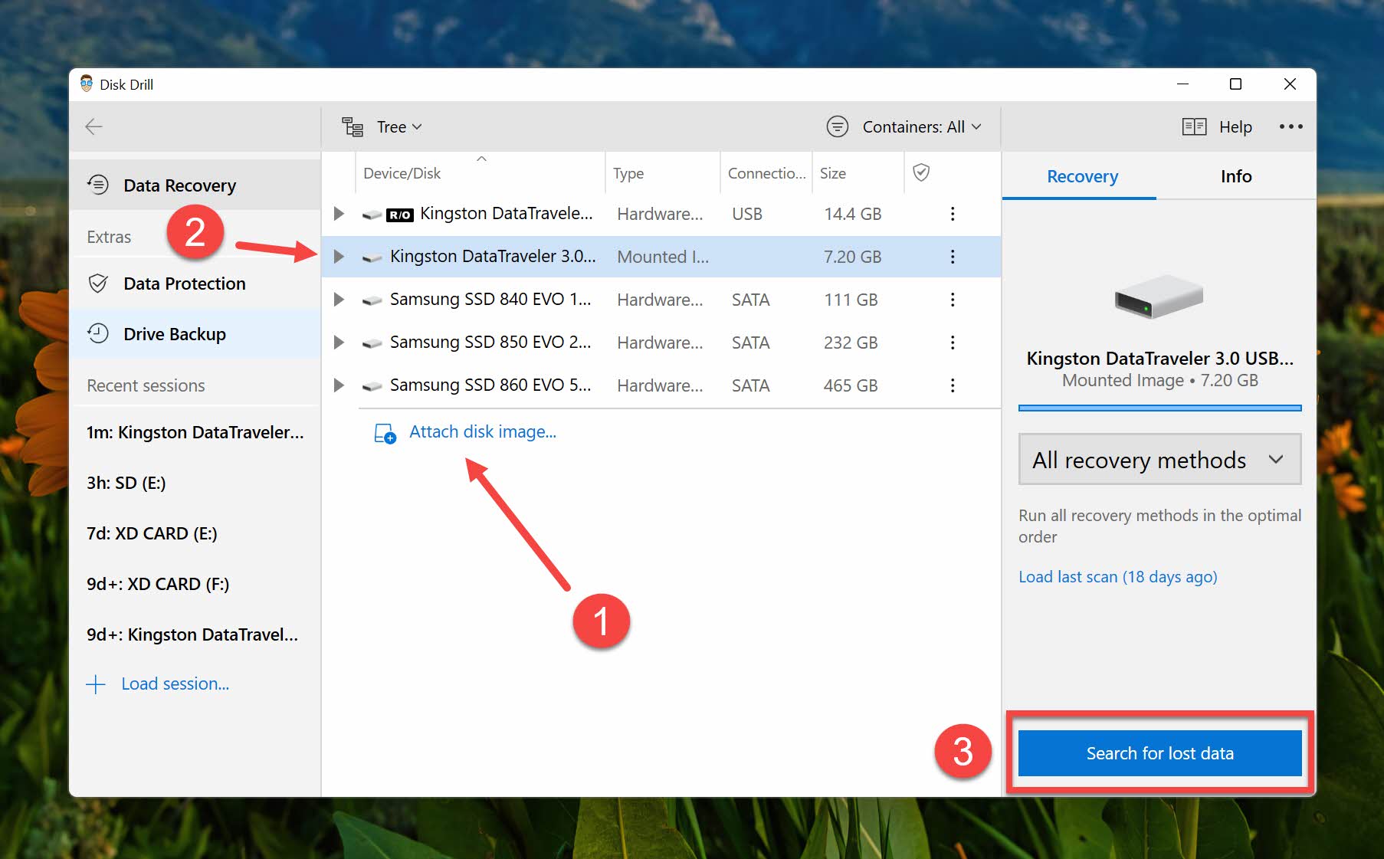Click the Attach disk image icon
The image size is (1384, 859).
[385, 433]
